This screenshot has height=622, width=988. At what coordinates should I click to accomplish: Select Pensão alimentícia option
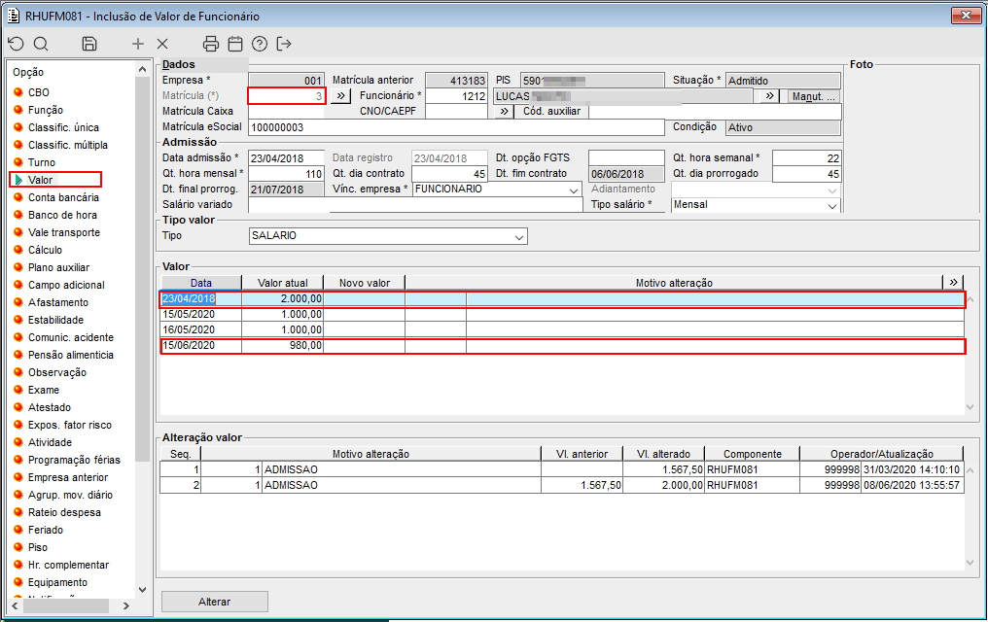tap(71, 355)
